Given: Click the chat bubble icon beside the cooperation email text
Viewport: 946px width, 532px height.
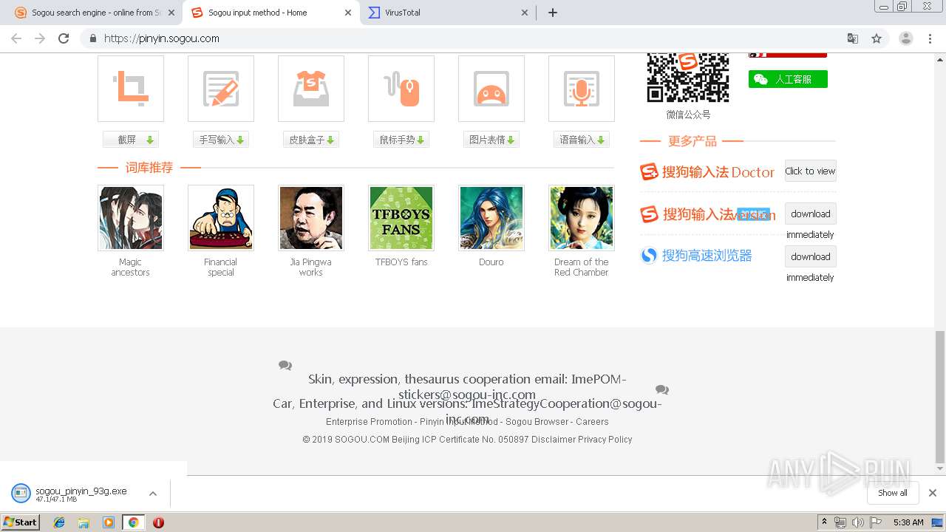Looking at the screenshot, I should click(285, 366).
